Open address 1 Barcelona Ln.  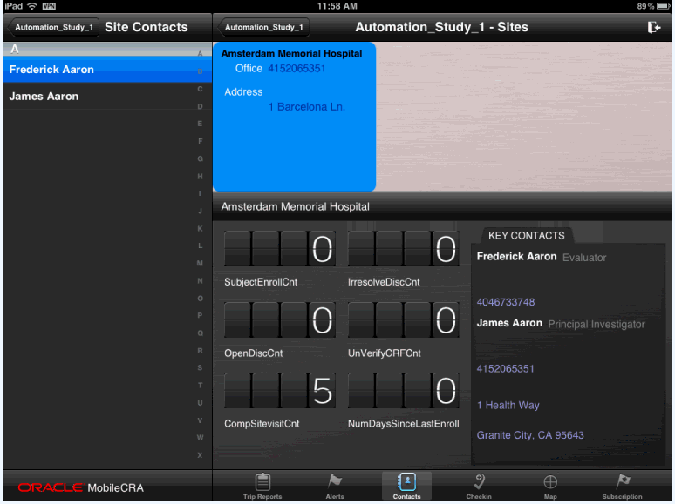[306, 107]
